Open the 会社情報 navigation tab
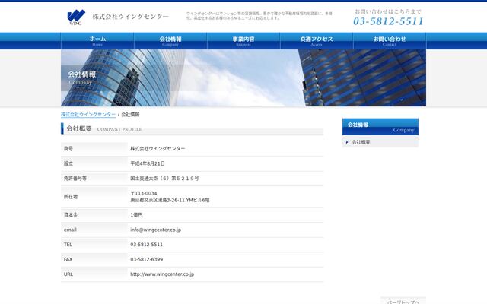This screenshot has width=487, height=304. [x=170, y=40]
